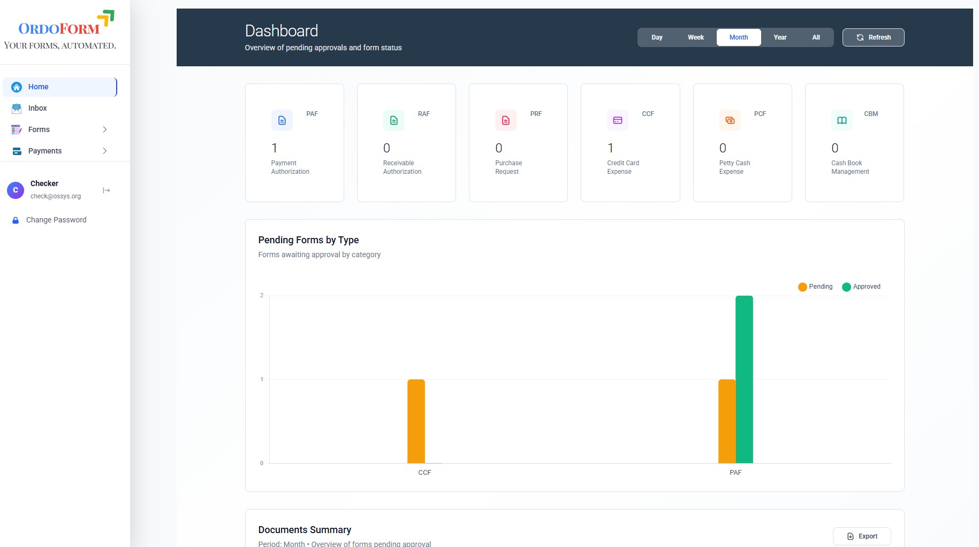Expand the Forms submenu chevron

point(105,129)
